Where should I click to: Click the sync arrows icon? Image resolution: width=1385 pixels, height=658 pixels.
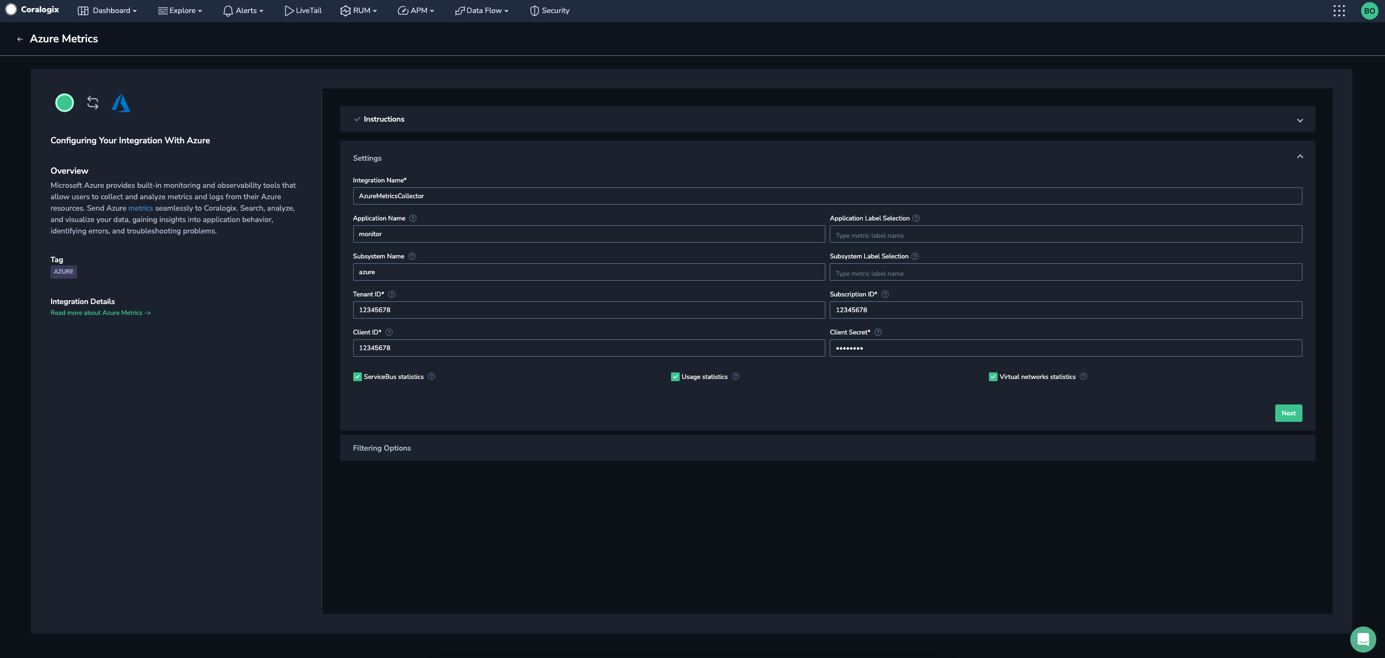tap(93, 103)
